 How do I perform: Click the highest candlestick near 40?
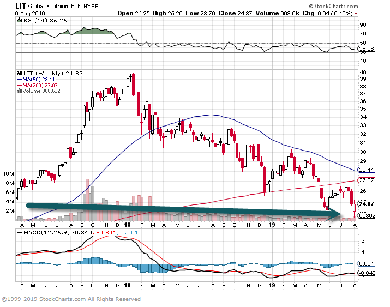pos(133,85)
